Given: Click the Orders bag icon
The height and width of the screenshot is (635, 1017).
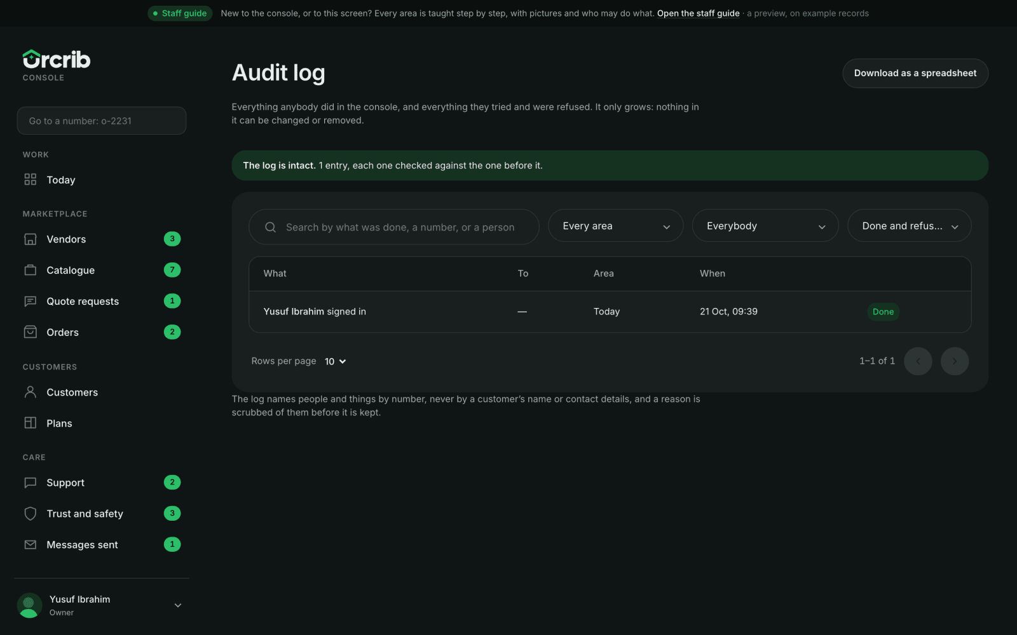Looking at the screenshot, I should (31, 332).
